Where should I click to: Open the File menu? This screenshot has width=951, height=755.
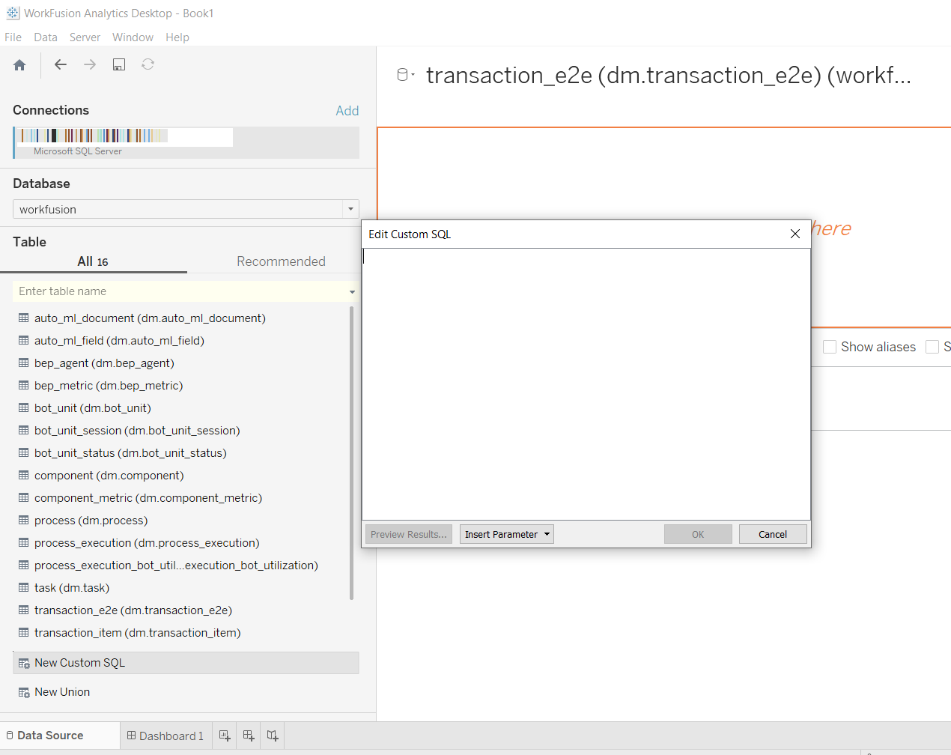tap(13, 37)
